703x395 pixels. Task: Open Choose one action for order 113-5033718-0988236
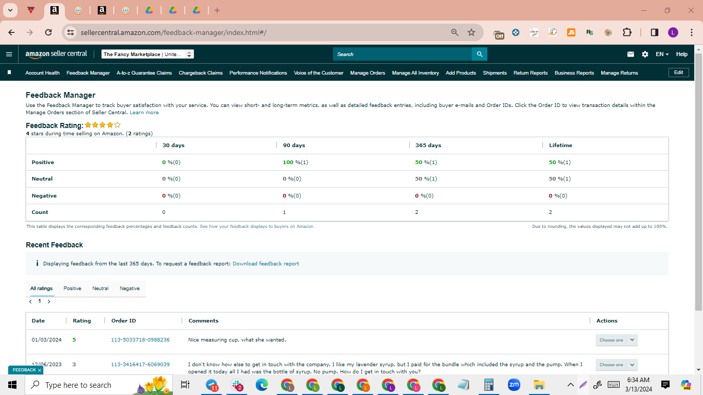[x=617, y=340]
